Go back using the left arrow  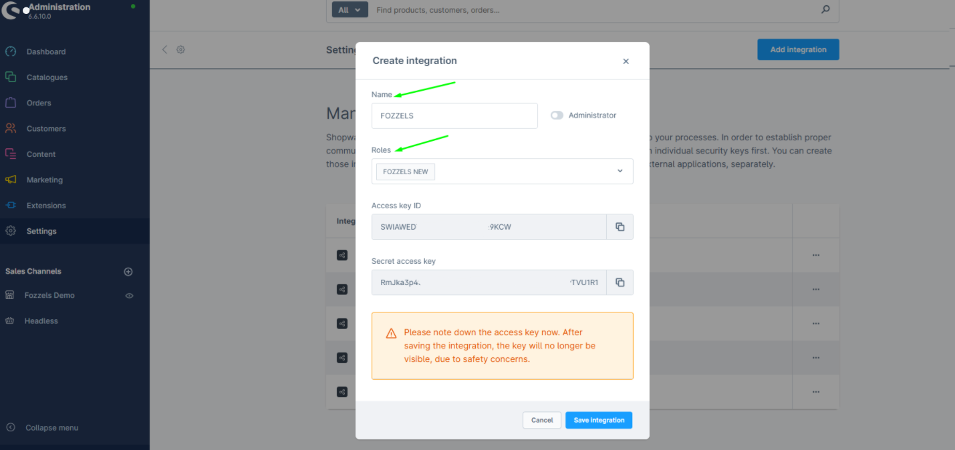click(x=164, y=49)
